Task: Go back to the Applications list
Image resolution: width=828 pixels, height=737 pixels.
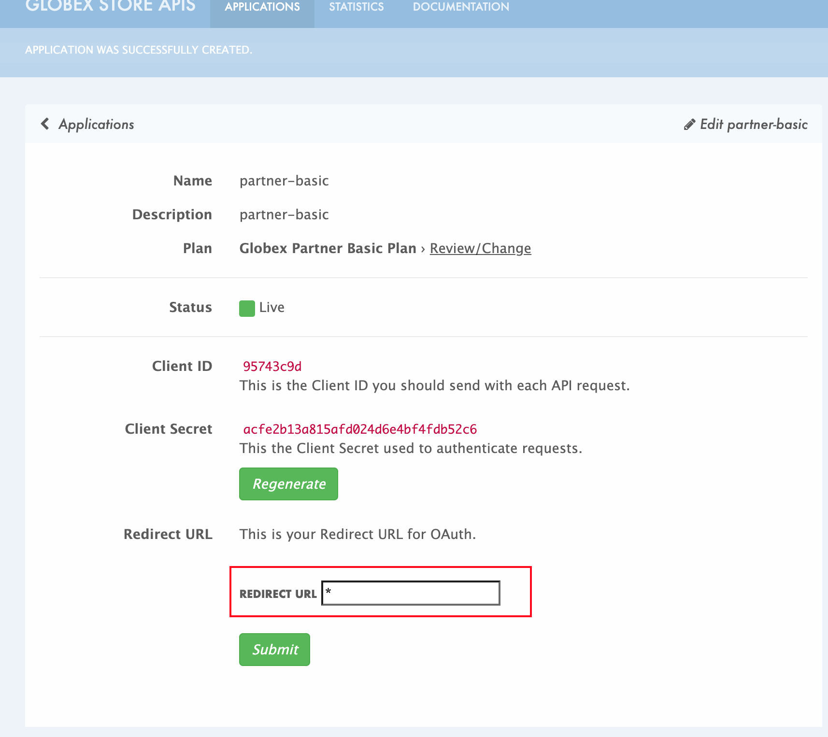Action: point(96,124)
